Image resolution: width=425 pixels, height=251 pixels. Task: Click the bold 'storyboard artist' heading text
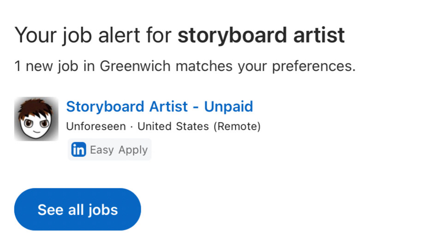pyautogui.click(x=261, y=35)
